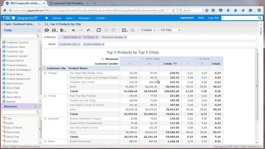The height and width of the screenshot is (149, 265).
Task: Remove Store Sales from Columns
Action: point(80,37)
